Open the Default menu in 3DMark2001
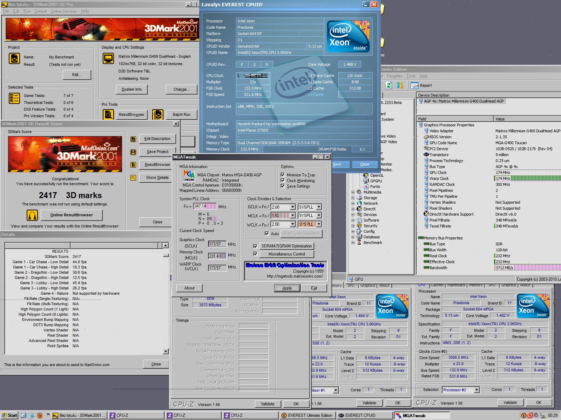 click(x=41, y=11)
